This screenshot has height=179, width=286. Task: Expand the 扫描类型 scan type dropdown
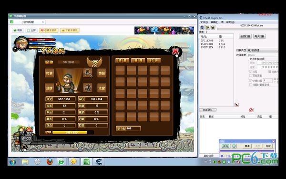click(x=263, y=50)
